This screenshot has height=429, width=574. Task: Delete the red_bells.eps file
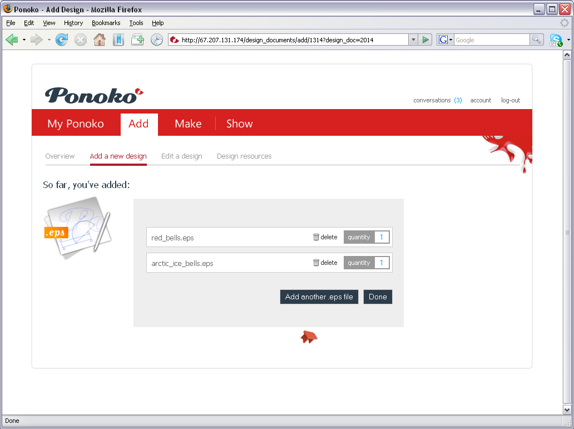pos(325,237)
